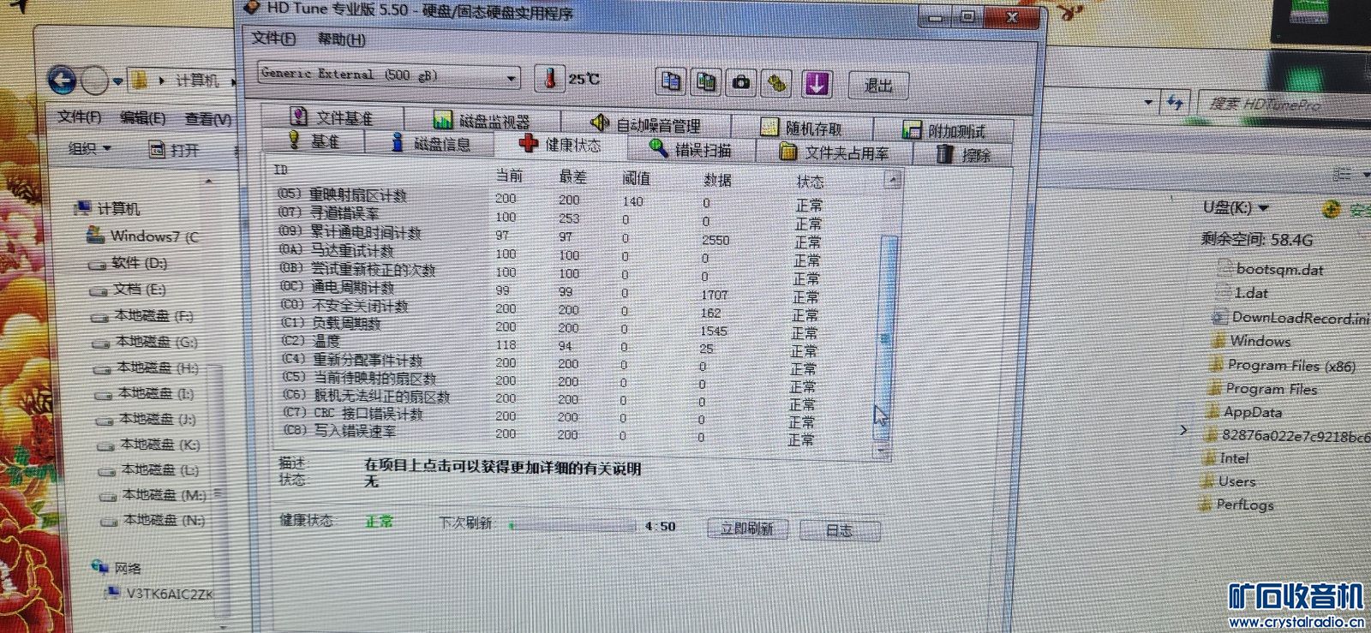Open the options wrench icon
Image resolution: width=1371 pixels, height=633 pixels.
(777, 83)
